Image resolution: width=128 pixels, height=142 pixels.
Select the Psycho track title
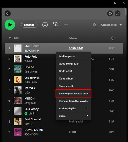[29, 67]
